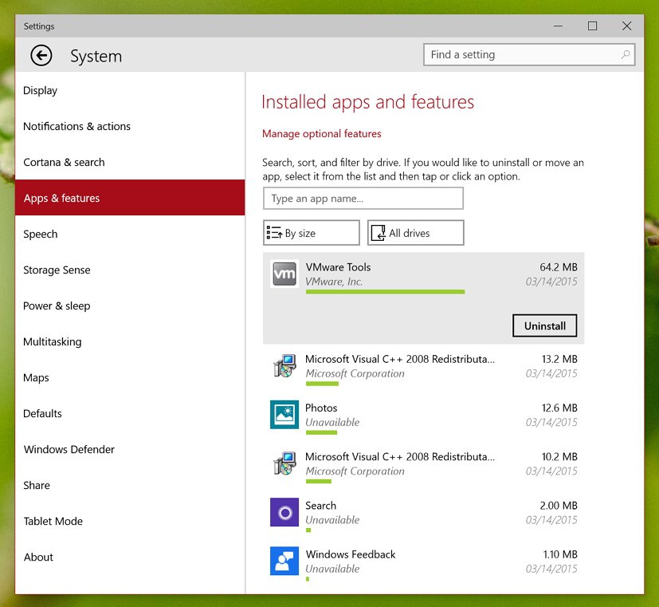Select Maps in the sidebar
This screenshot has width=659, height=607.
click(x=130, y=377)
